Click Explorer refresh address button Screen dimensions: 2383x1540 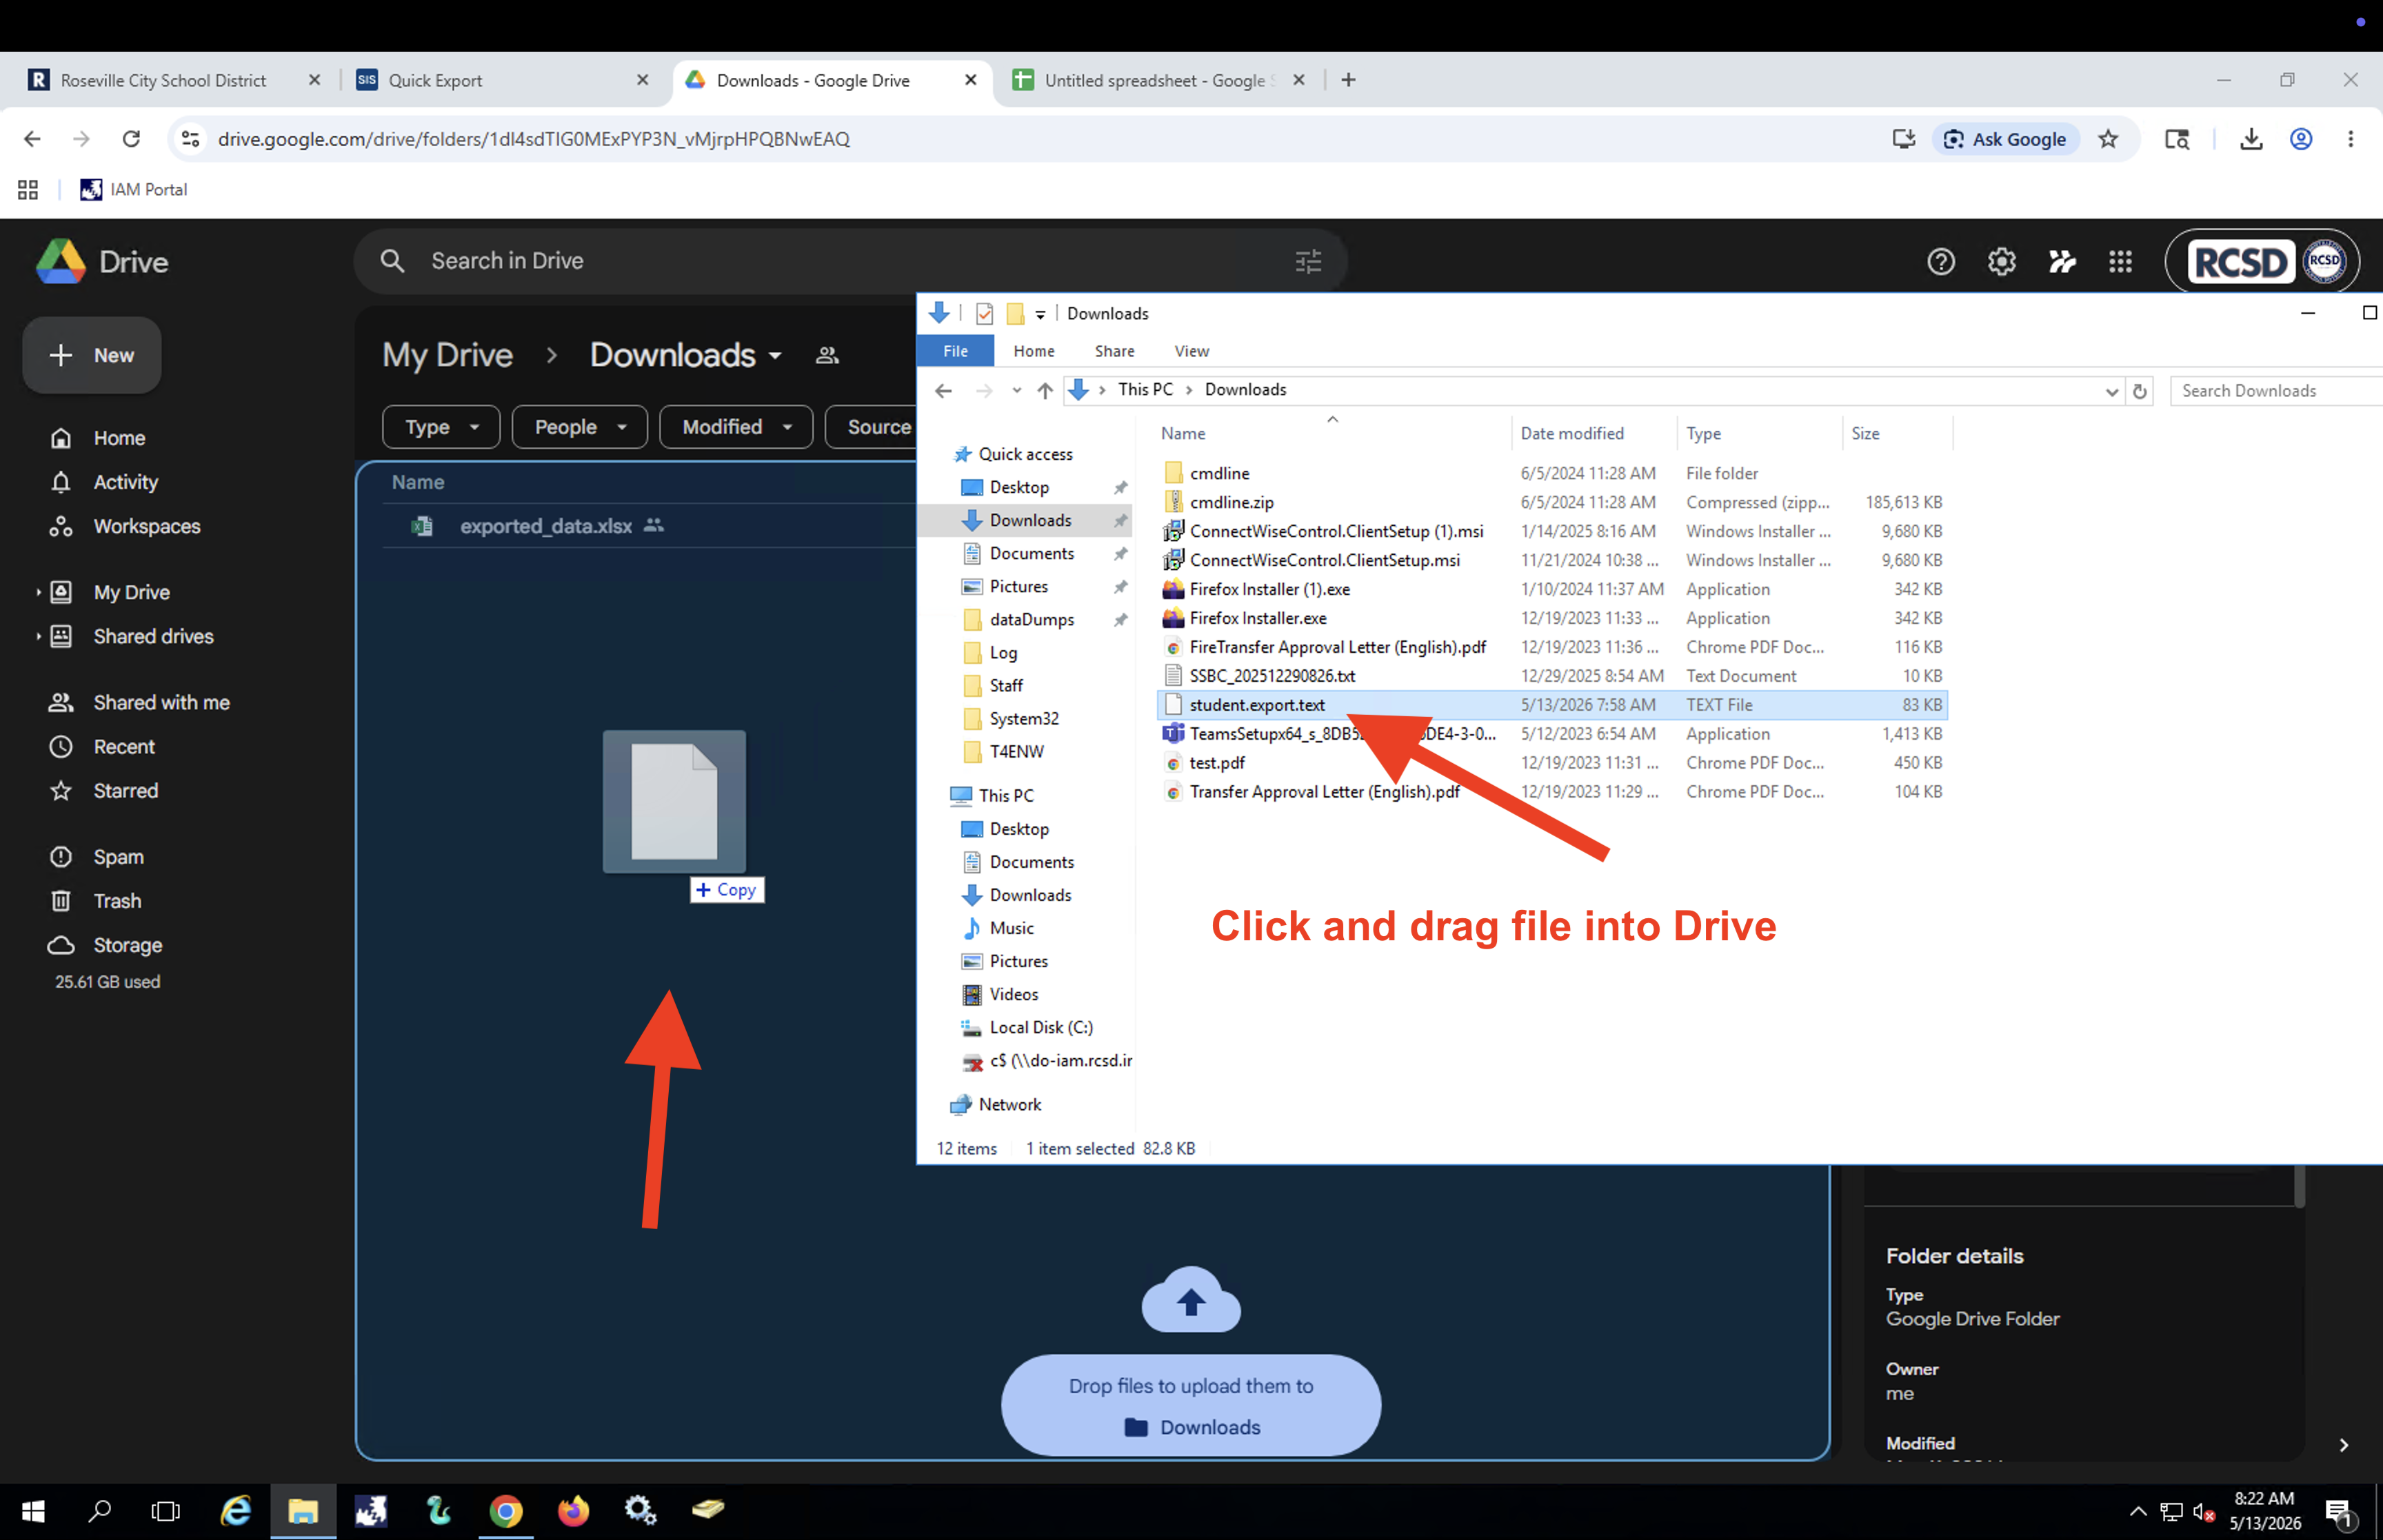pyautogui.click(x=2139, y=391)
